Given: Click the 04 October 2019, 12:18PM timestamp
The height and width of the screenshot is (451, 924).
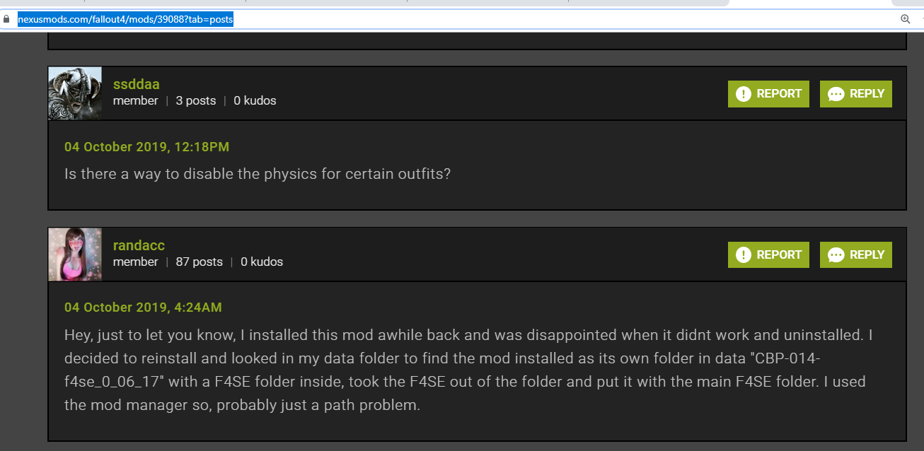Looking at the screenshot, I should click(147, 147).
